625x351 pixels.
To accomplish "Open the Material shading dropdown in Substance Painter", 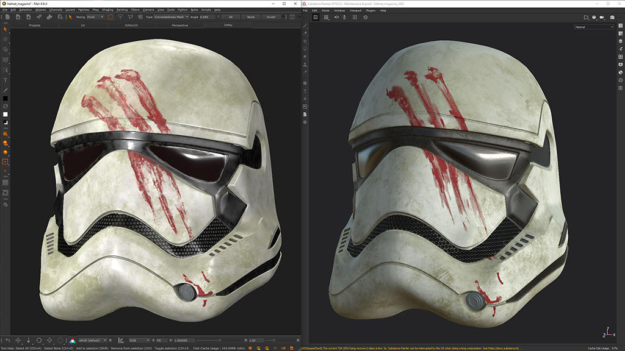I will tap(595, 27).
